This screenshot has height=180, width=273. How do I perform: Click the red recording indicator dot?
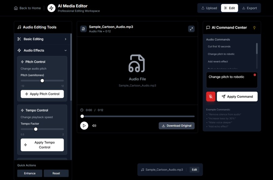[255, 75]
